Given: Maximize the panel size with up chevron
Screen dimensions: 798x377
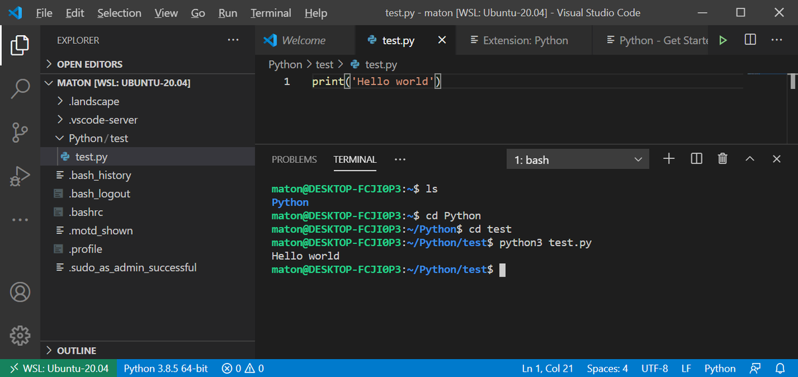Looking at the screenshot, I should [749, 159].
